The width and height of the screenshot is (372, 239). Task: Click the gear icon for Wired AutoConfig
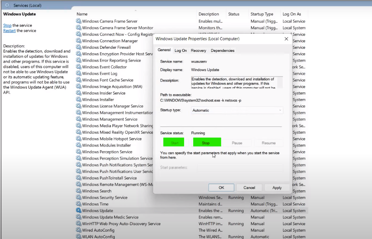pos(78,230)
